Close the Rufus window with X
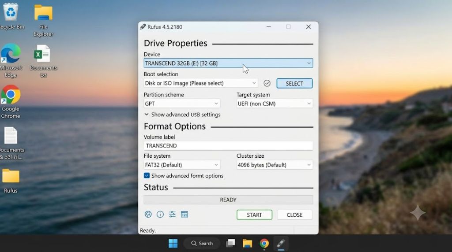452x252 pixels. [x=309, y=27]
